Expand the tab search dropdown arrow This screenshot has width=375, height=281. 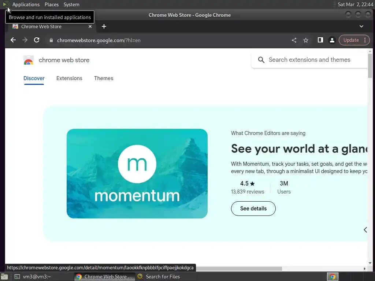coord(361,26)
